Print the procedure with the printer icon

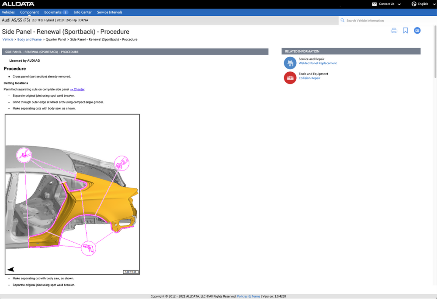(x=394, y=30)
